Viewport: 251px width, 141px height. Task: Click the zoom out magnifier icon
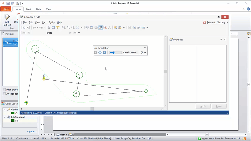(x=73, y=28)
